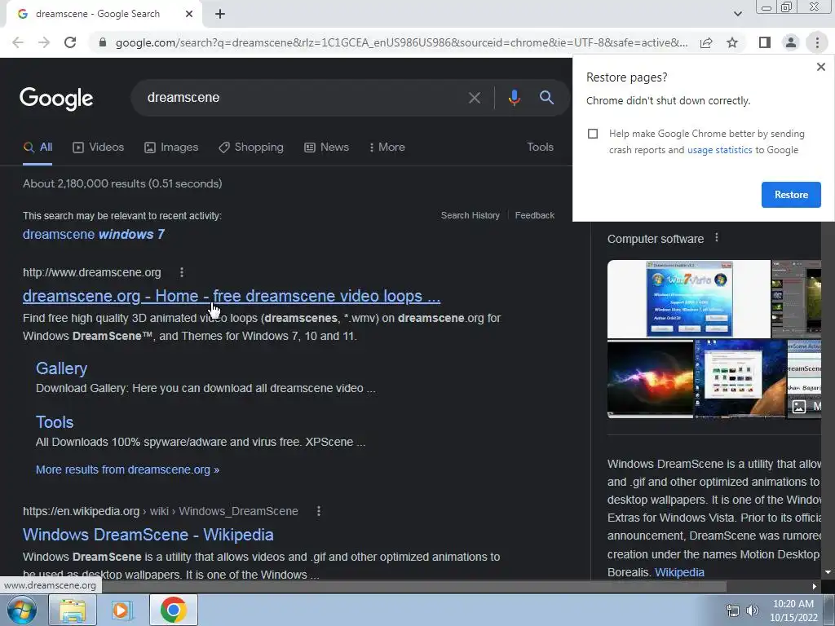Open Windows Explorer from taskbar
The width and height of the screenshot is (835, 626).
72,610
